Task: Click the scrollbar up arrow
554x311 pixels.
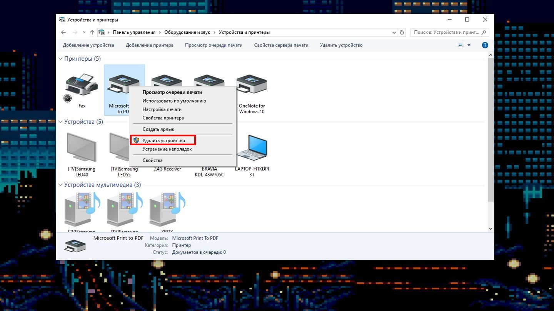Action: 491,55
